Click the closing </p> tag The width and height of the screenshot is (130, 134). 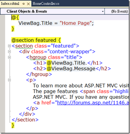[x=32, y=108]
